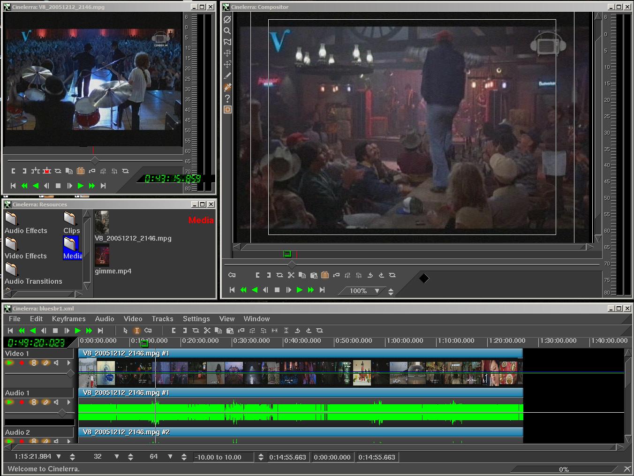Select the mask edit tool in Compositor
This screenshot has width=634, height=476.
point(227,42)
